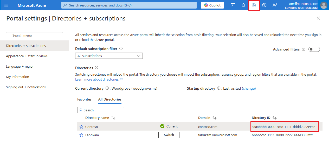The width and height of the screenshot is (329, 143).
Task: Click the contoso.com domain cell
Action: (x=208, y=127)
